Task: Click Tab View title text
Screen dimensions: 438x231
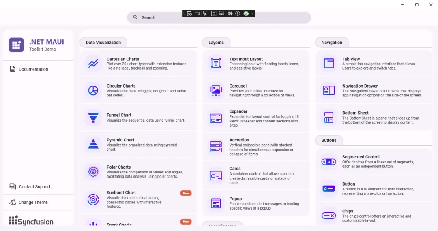Action: pos(351,59)
